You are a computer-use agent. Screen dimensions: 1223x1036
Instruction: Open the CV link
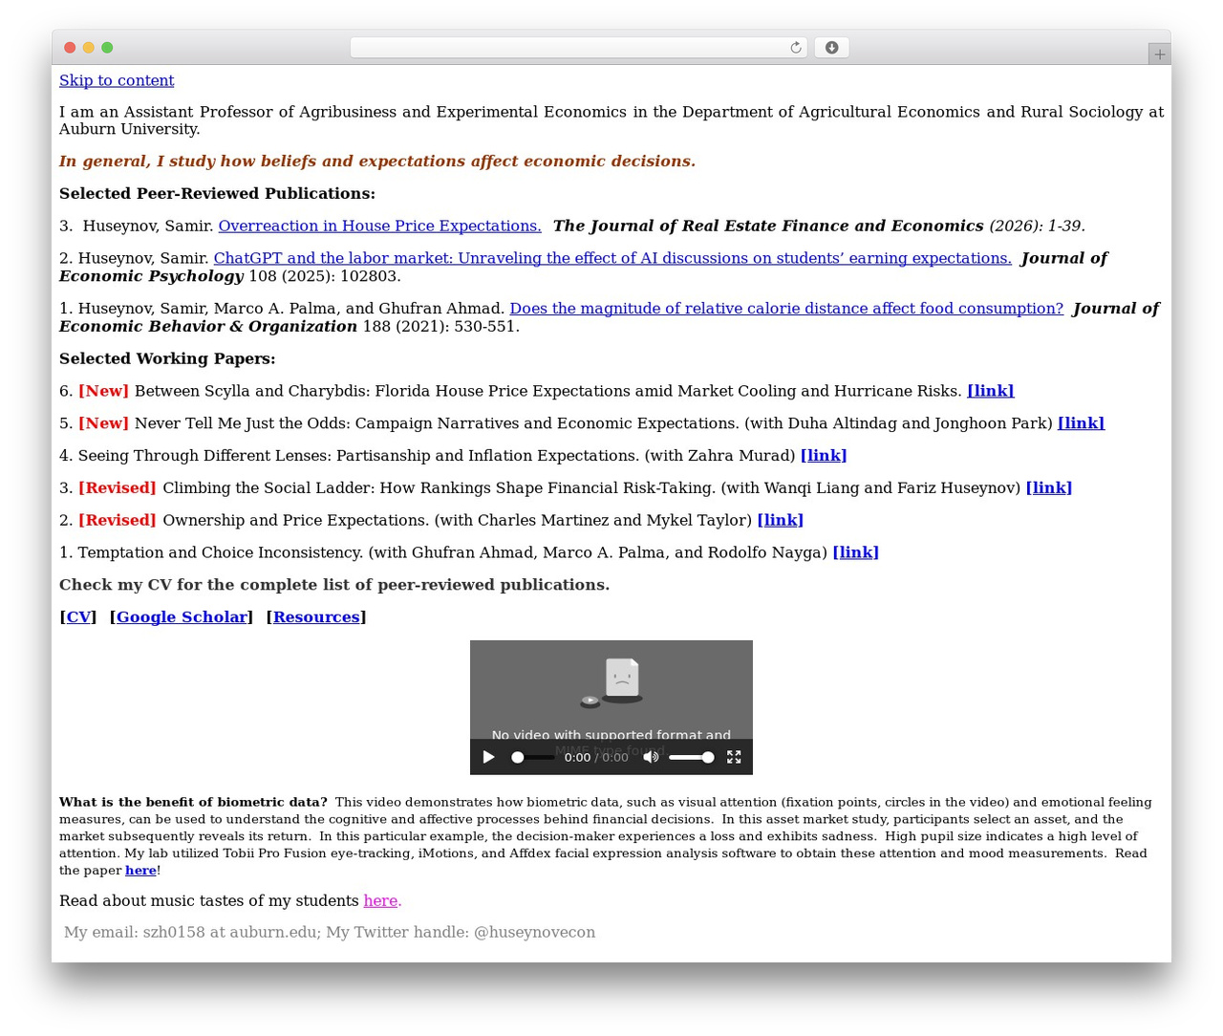(78, 617)
